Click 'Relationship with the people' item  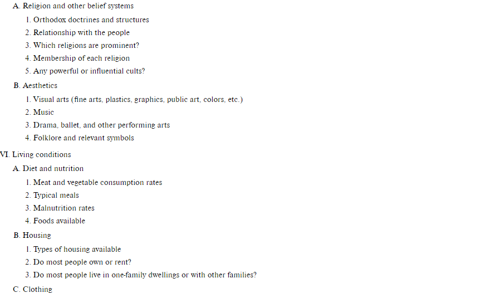click(81, 33)
